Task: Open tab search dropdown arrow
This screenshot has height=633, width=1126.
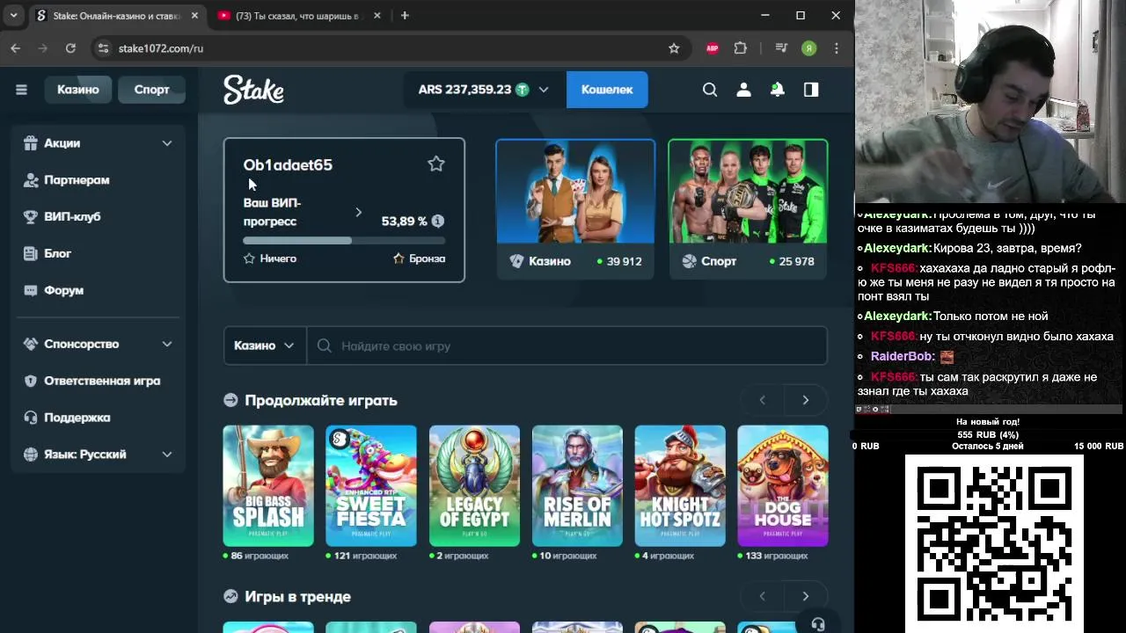Action: pyautogui.click(x=13, y=15)
